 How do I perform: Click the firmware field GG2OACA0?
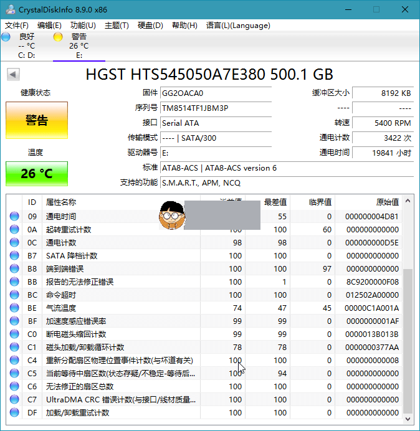(216, 93)
